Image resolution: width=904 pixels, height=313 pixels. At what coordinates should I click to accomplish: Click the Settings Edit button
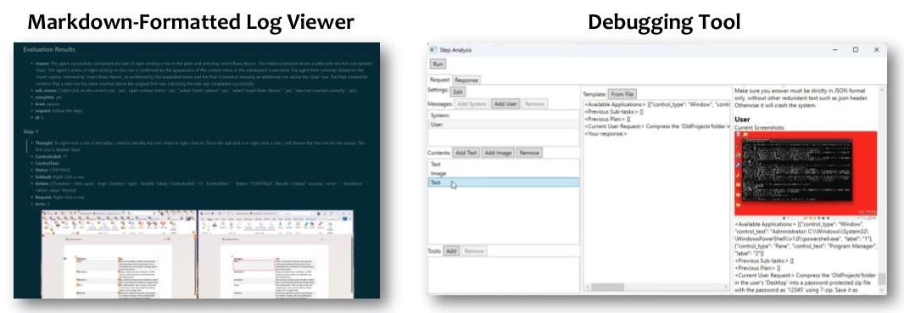click(458, 92)
